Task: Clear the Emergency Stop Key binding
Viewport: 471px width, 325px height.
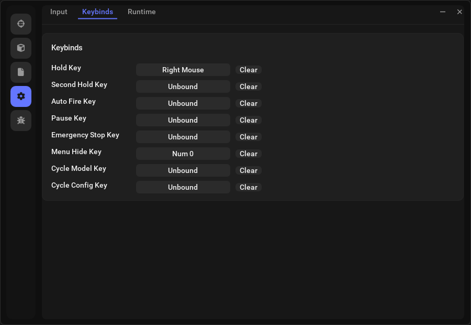Action: coord(249,137)
